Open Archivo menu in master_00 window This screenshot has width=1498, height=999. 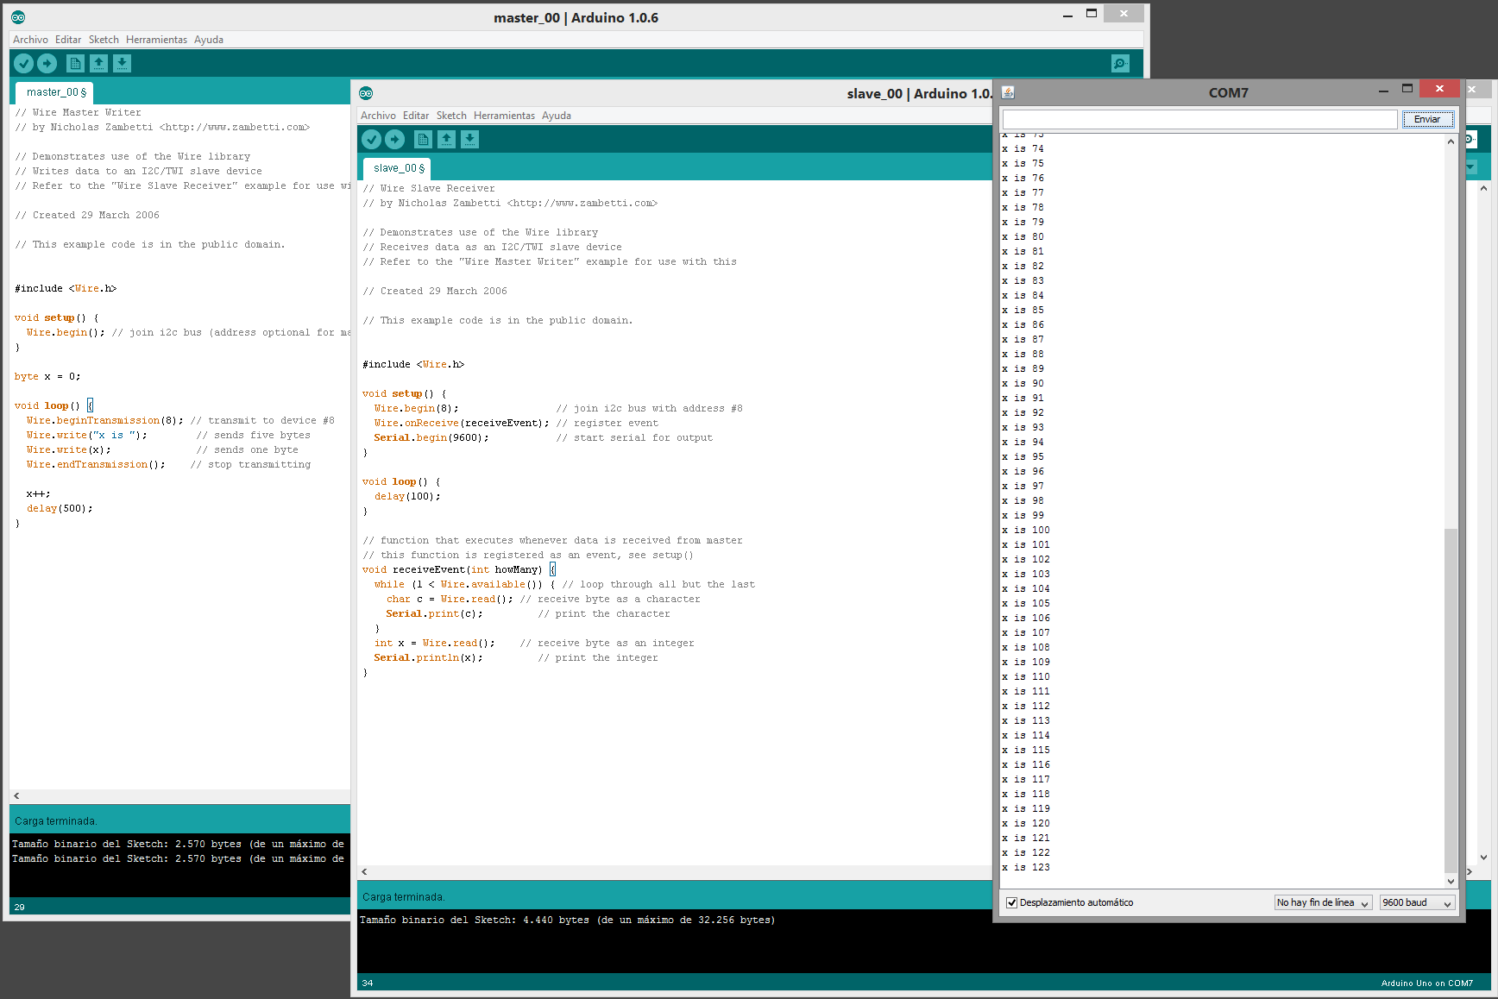30,40
